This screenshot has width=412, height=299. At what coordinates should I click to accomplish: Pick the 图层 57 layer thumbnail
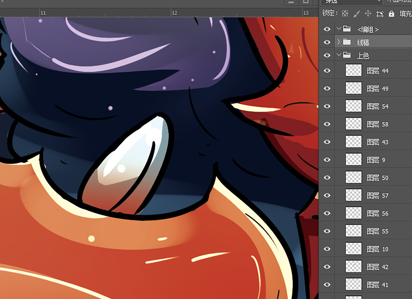pyautogui.click(x=353, y=195)
